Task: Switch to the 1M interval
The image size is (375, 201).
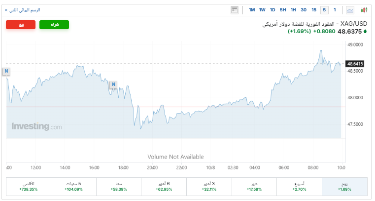Action: 252,10
